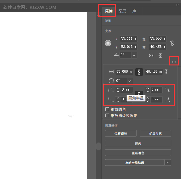The height and width of the screenshot is (179, 181).
Task: Expand 启动全局编辑 options arrow
Action: 168,162
